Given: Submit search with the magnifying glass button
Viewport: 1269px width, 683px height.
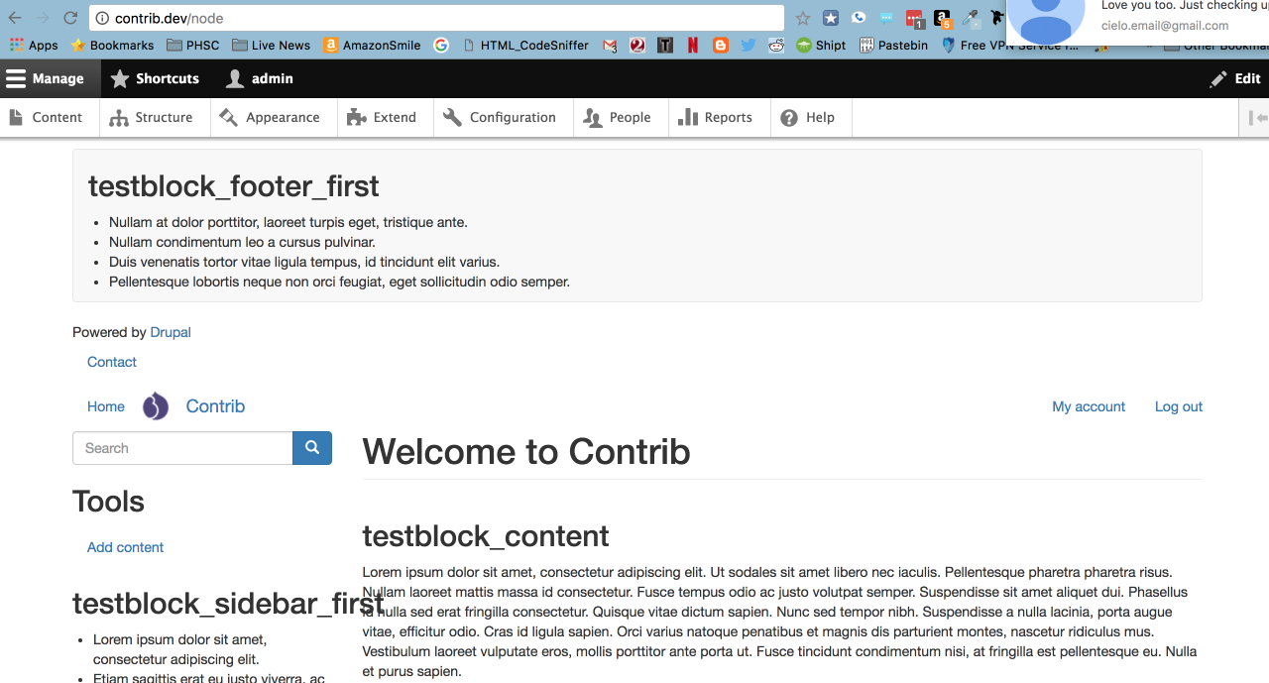Looking at the screenshot, I should [x=311, y=448].
